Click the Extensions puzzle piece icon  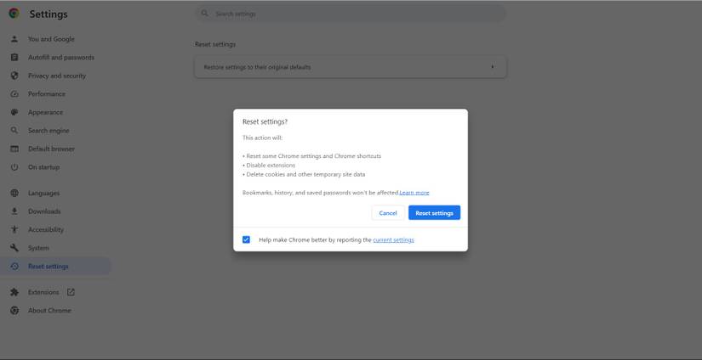pos(14,292)
